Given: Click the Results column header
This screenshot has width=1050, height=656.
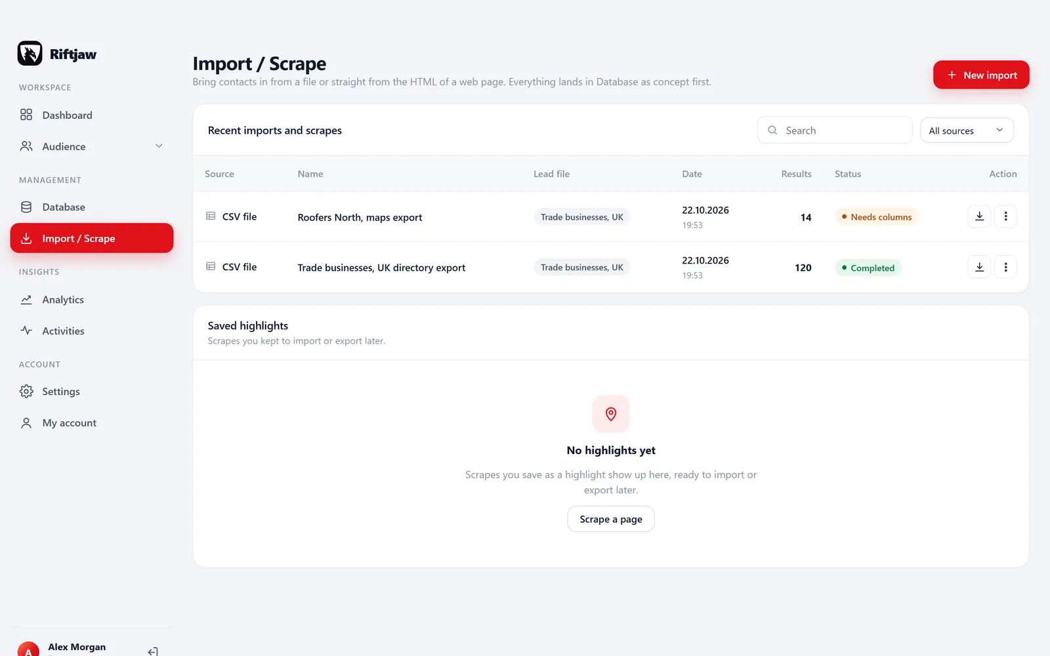Looking at the screenshot, I should [796, 174].
